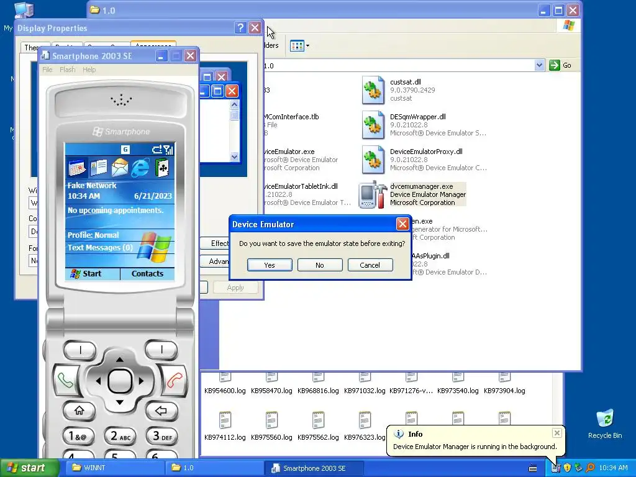This screenshot has width=636, height=477.
Task: Select KB973904.log file
Action: pyautogui.click(x=504, y=384)
